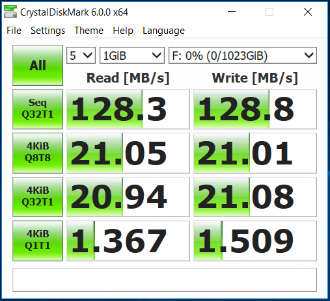
Task: Open the test size dropdown showing 1GiB
Action: click(132, 55)
